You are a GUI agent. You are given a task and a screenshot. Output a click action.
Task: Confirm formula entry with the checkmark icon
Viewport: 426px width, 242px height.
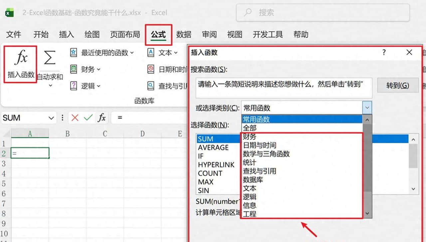click(88, 118)
